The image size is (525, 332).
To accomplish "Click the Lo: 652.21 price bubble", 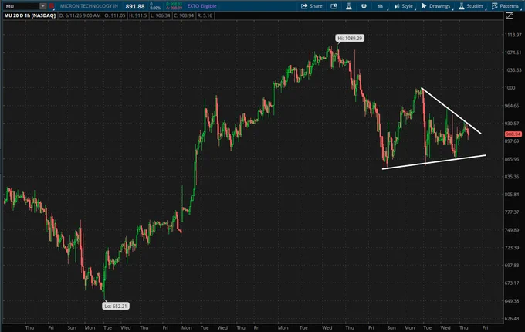I will point(116,306).
